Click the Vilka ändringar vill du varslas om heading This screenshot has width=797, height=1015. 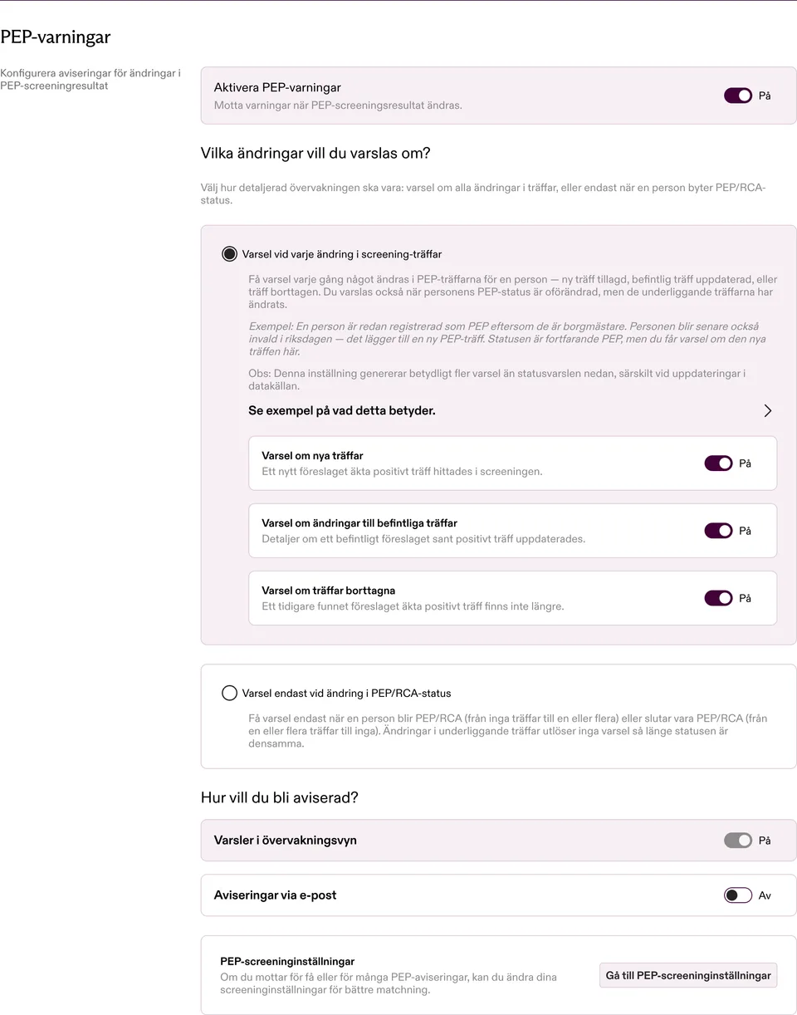click(x=315, y=154)
